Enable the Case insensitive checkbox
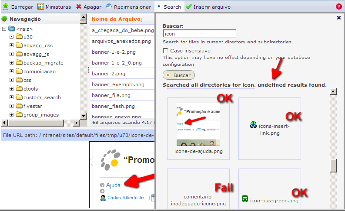Image resolution: width=345 pixels, height=211 pixels. 165,51
